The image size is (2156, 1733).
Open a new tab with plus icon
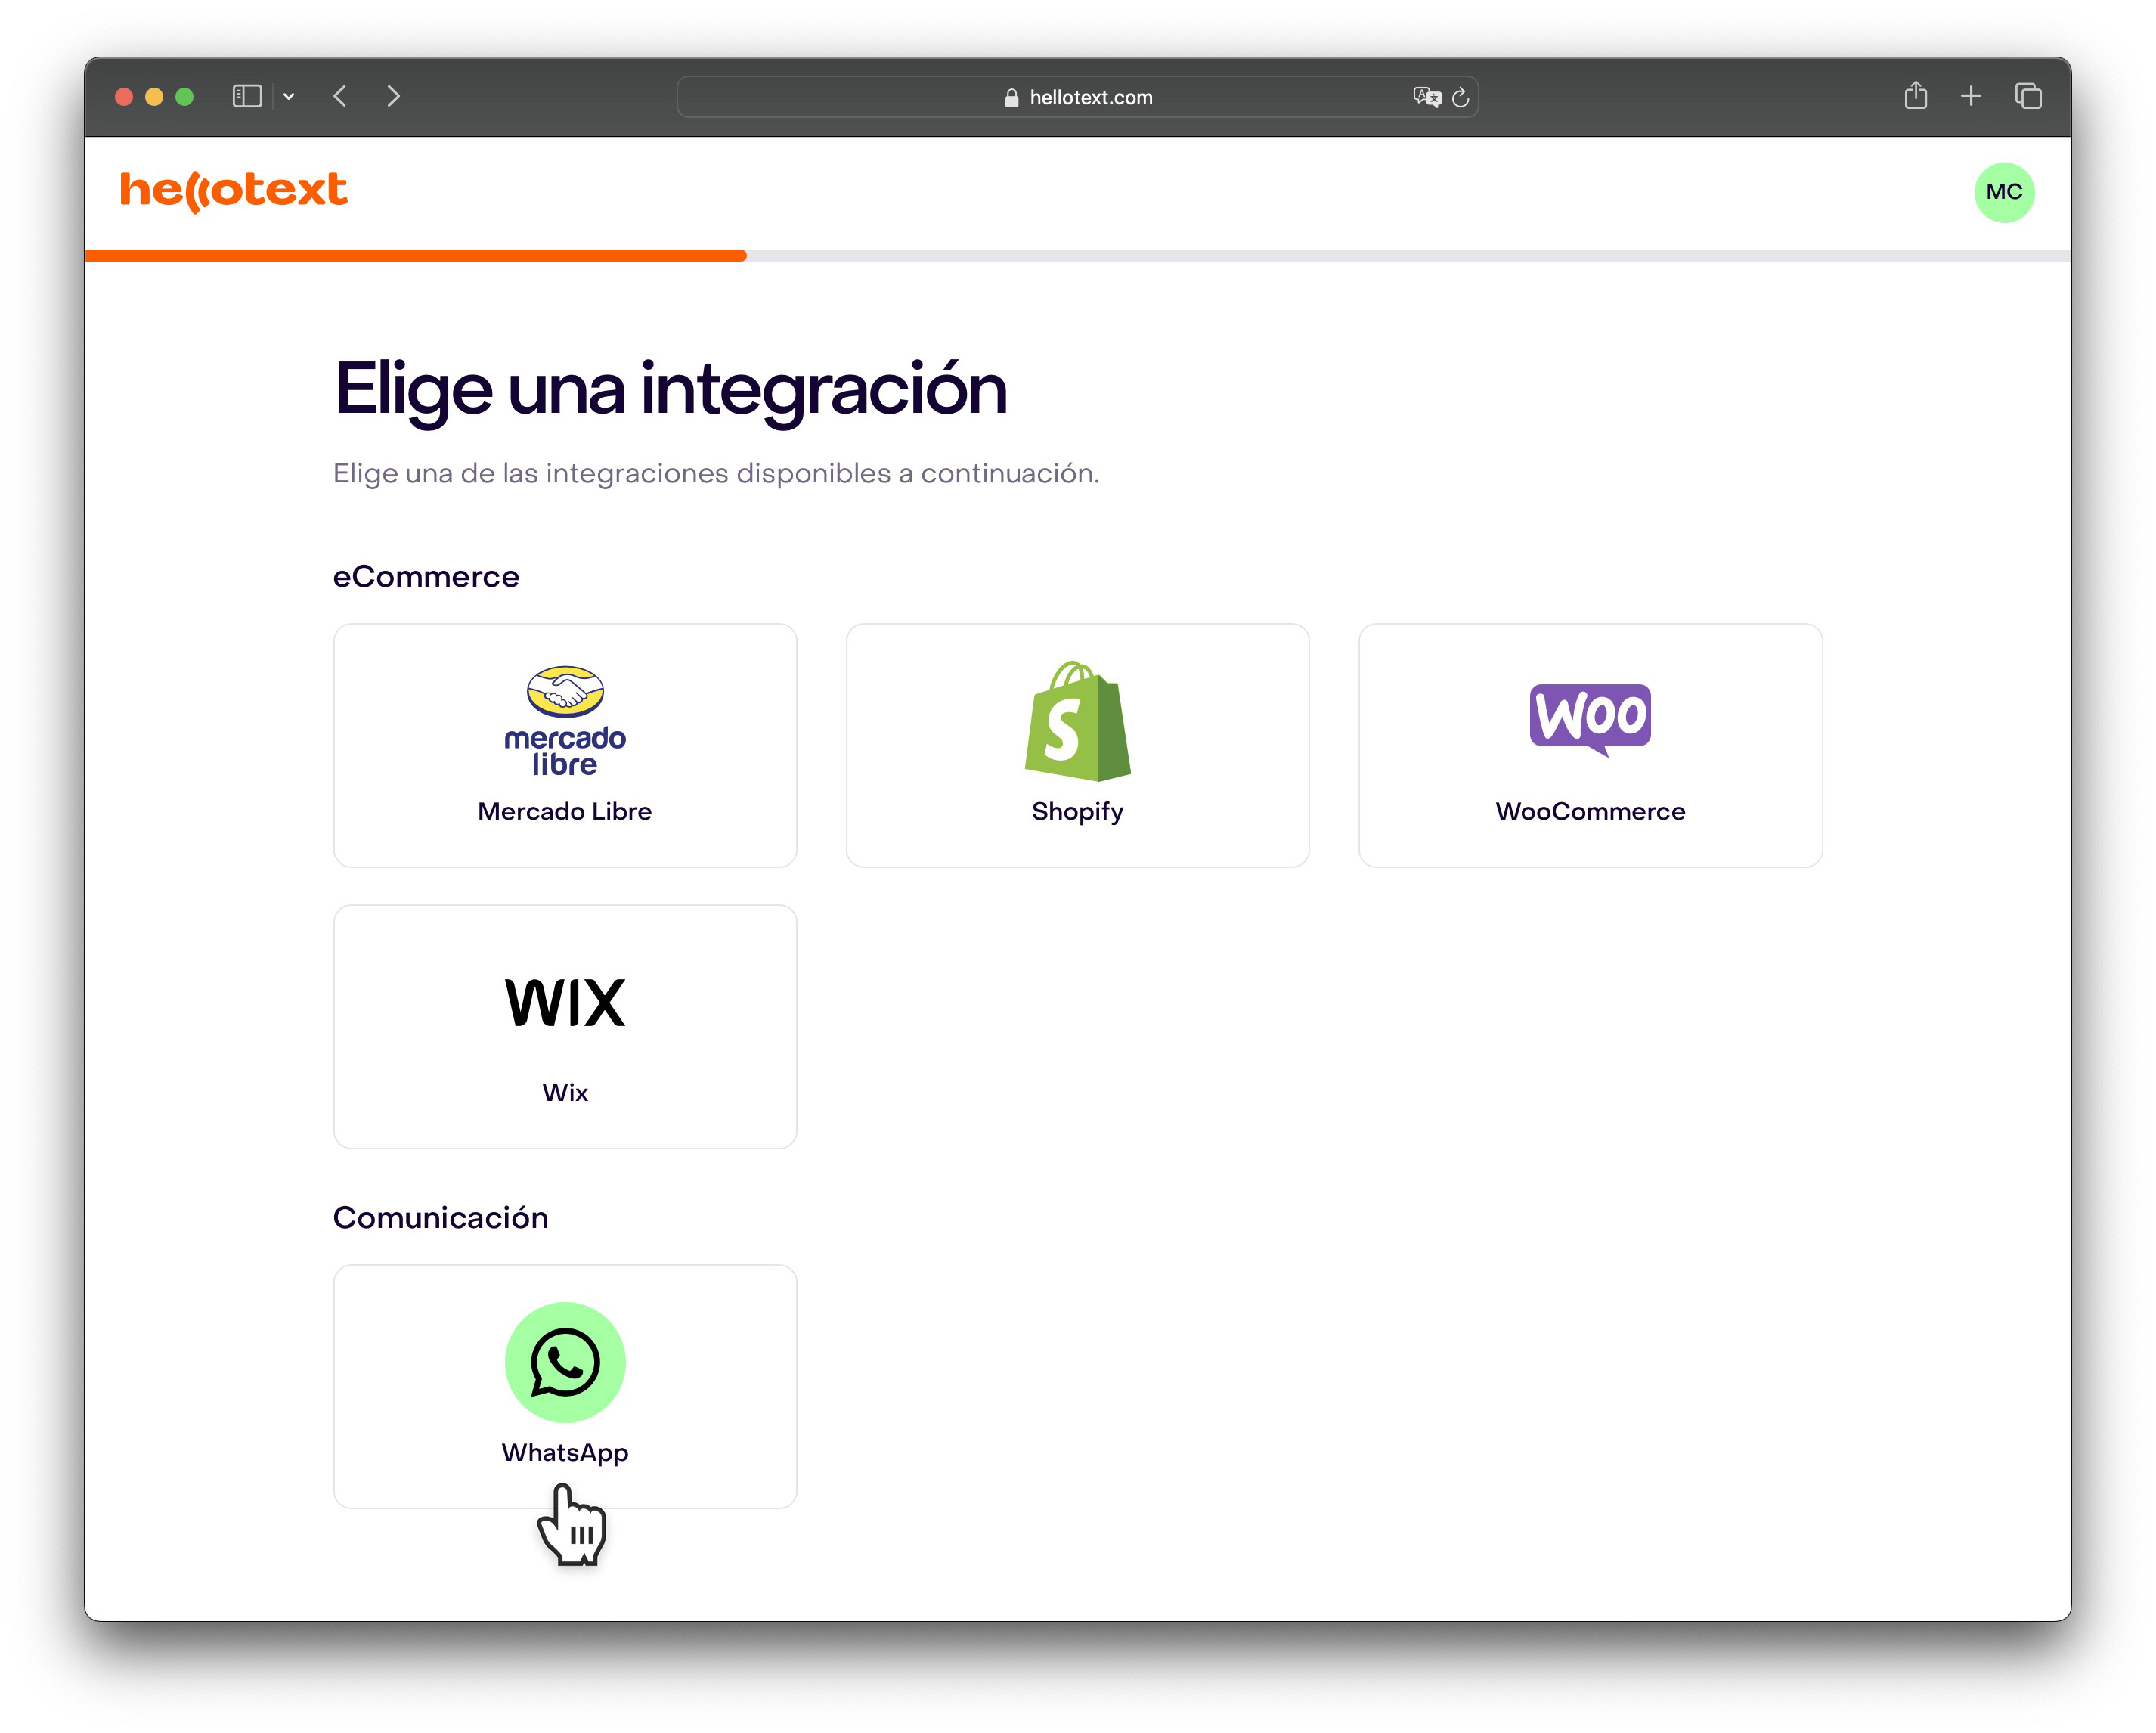point(1971,96)
